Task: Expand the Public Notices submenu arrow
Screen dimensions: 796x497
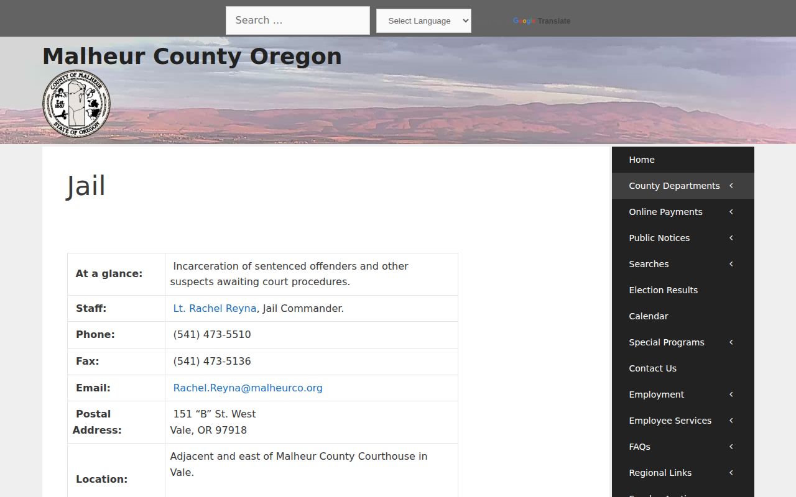Action: click(731, 238)
